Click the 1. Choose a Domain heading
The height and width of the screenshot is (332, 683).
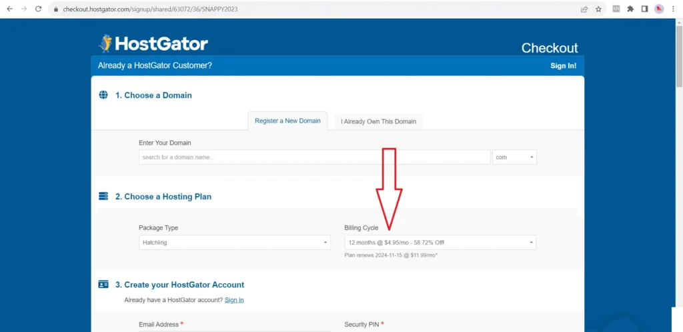click(x=153, y=95)
